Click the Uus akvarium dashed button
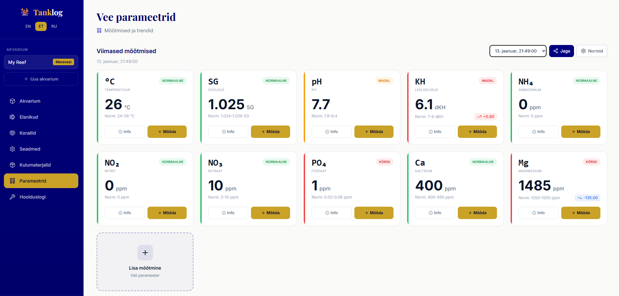 tap(41, 79)
